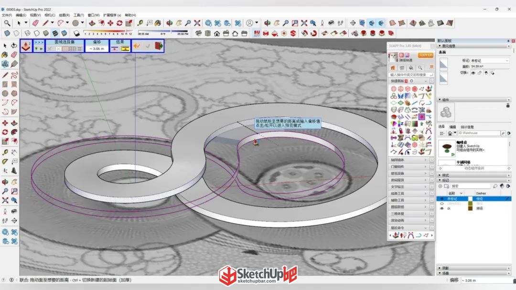Toggle the lock icon in entity info
Viewport: 516px width, 290px height.
pos(480,73)
